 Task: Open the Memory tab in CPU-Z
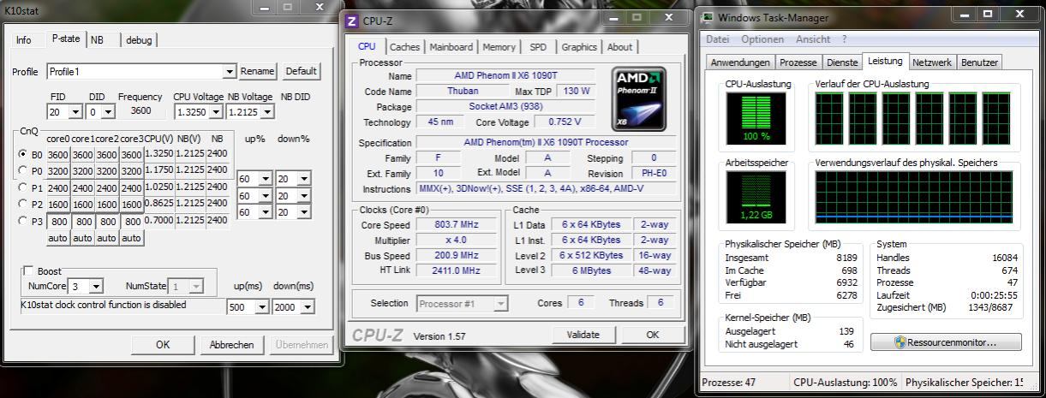click(499, 48)
